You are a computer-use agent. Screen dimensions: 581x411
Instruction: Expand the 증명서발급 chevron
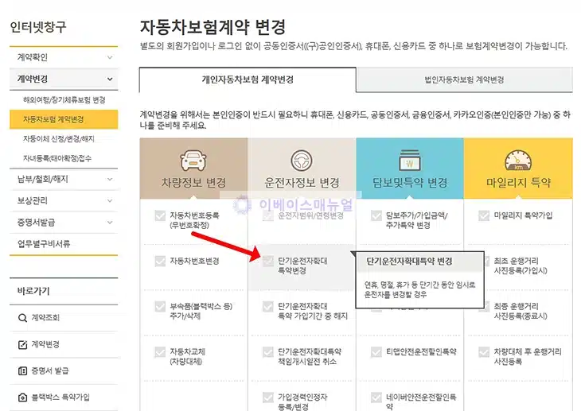pos(110,222)
